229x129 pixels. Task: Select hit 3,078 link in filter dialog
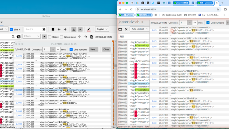19,56
